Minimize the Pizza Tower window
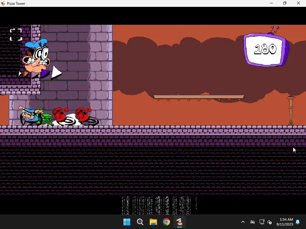This screenshot has width=306, height=229. pyautogui.click(x=271, y=3)
